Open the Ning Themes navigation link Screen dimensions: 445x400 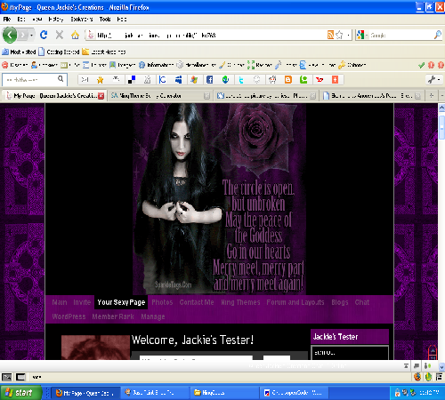[x=240, y=302]
